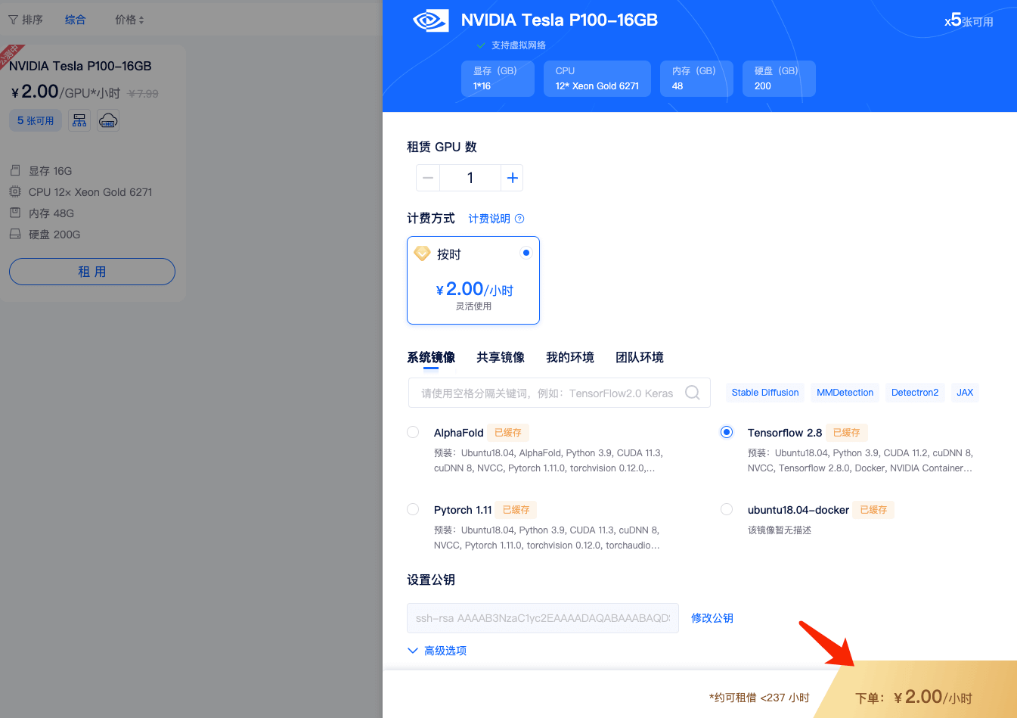Click the diamond icon on 按时 card

coord(422,253)
